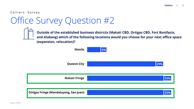The width and height of the screenshot is (194, 109).
Task: Click the vertical divider in header
Action: point(177,5)
